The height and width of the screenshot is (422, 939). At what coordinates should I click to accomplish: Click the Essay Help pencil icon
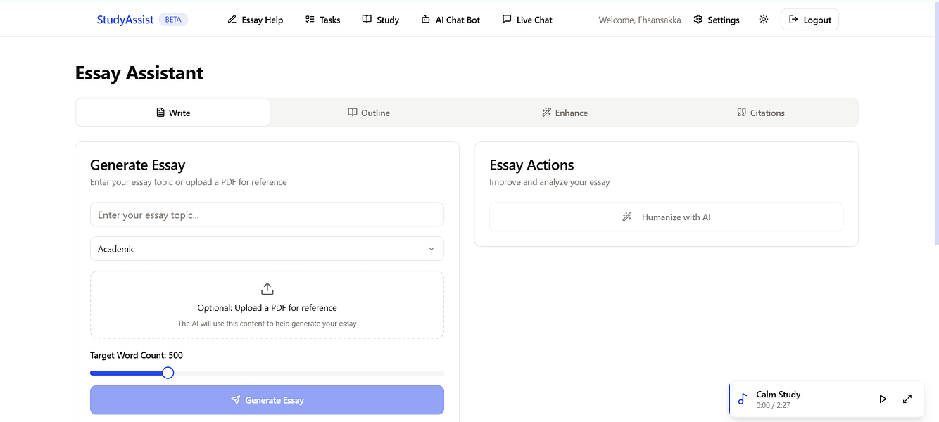(232, 20)
